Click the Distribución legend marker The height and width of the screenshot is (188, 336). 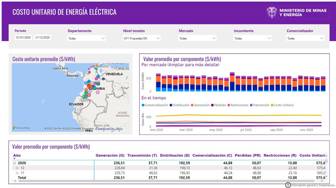(171, 105)
